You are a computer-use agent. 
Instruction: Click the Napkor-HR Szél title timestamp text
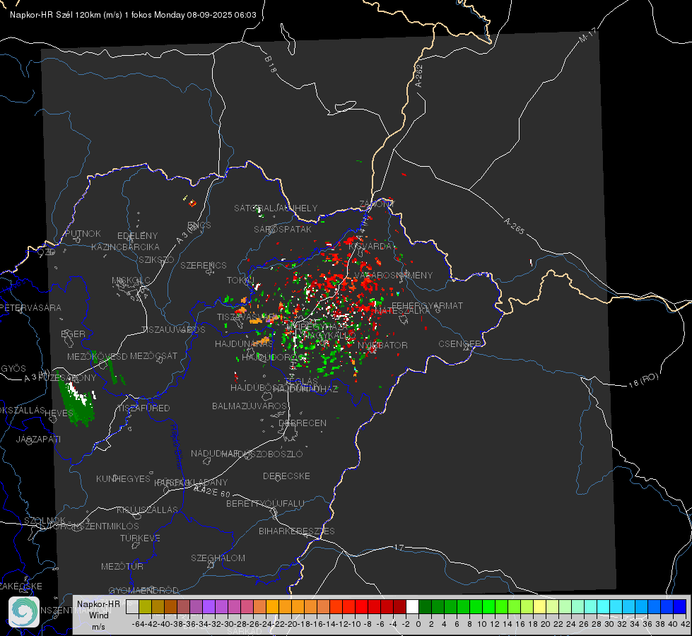[x=133, y=15]
